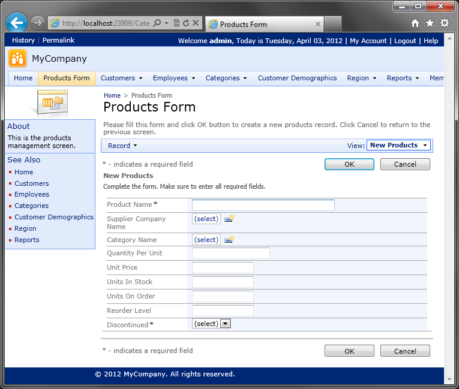Close the Products Form browser tab

coord(317,24)
